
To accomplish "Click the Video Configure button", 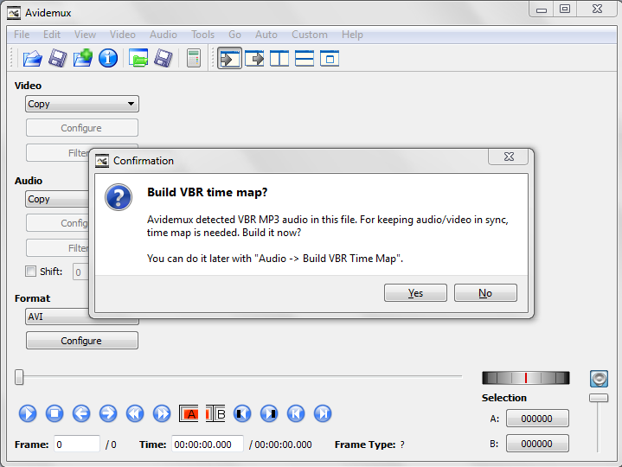I will pos(82,128).
